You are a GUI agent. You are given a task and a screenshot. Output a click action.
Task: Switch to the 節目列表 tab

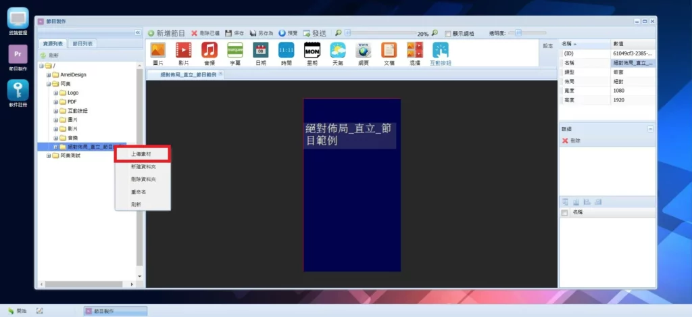pyautogui.click(x=82, y=44)
